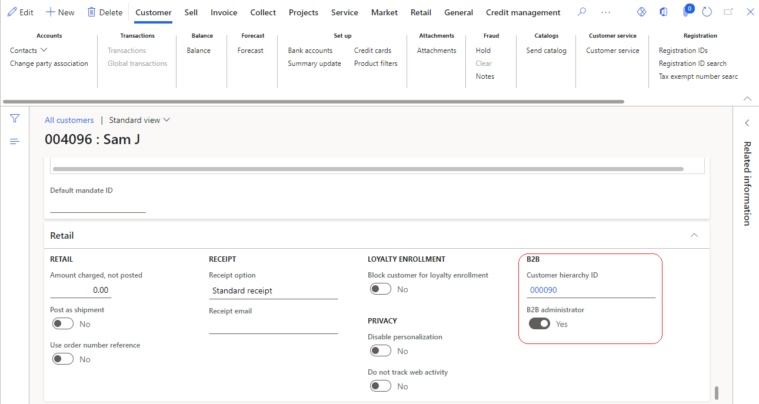Click the Amount charged, not posted field

pyautogui.click(x=80, y=291)
